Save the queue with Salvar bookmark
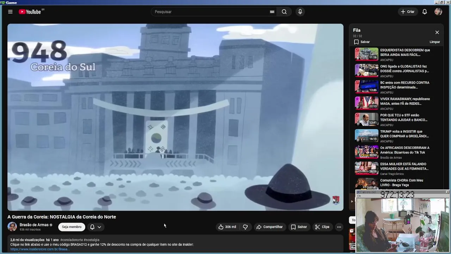Image resolution: width=451 pixels, height=254 pixels. 362,42
